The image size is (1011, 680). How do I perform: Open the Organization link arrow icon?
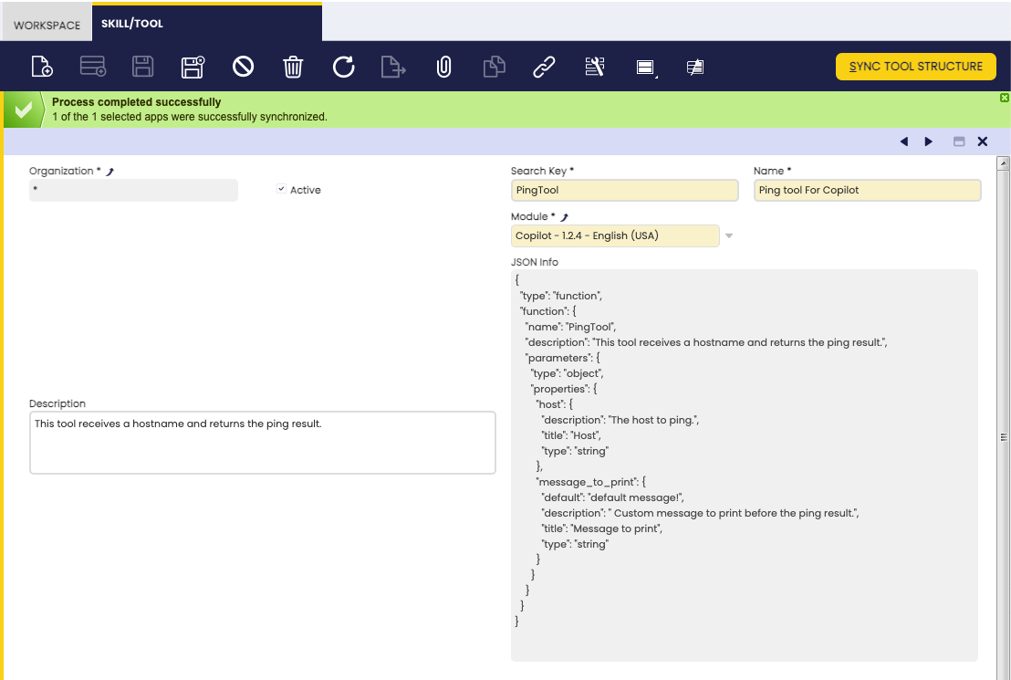coord(110,172)
